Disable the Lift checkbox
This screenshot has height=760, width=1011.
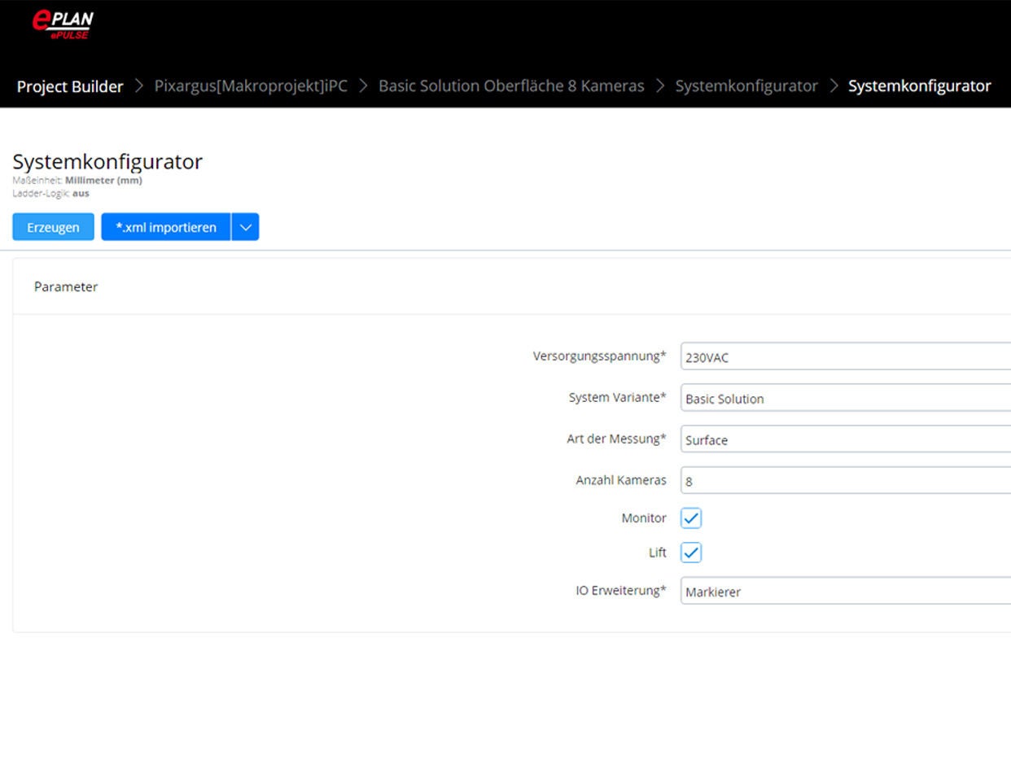[x=690, y=553]
